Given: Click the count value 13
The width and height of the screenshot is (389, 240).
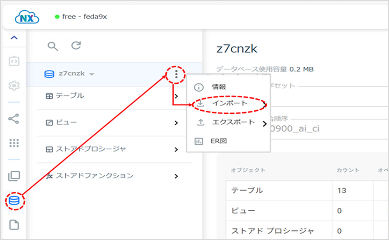Looking at the screenshot, I should click(x=342, y=190).
